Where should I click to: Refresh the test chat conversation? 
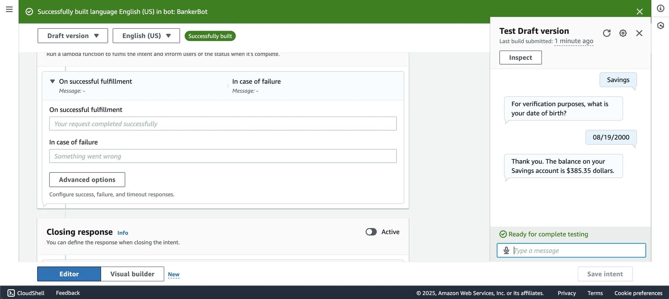click(x=607, y=33)
